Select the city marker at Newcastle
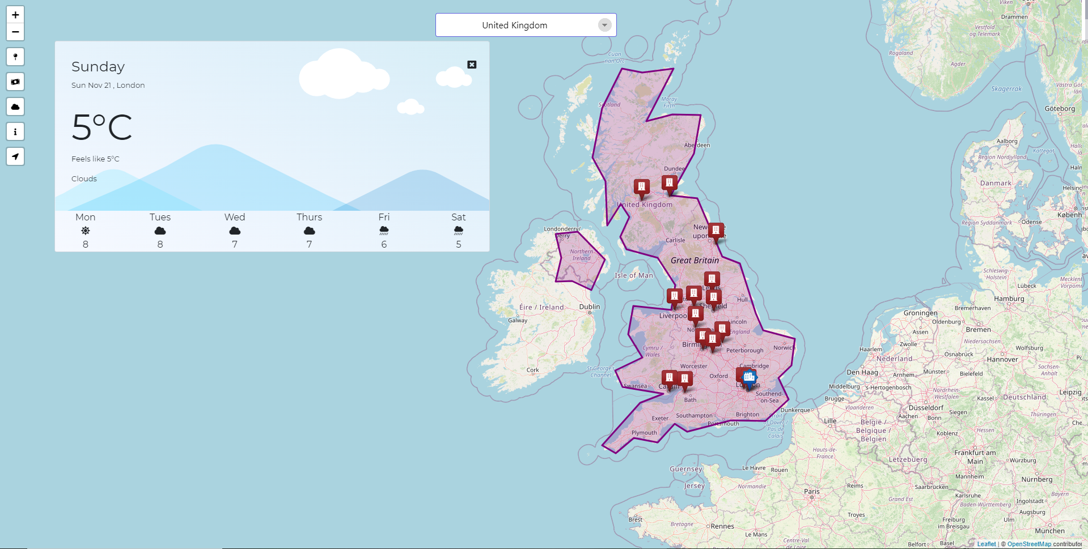Image resolution: width=1088 pixels, height=549 pixels. click(x=716, y=231)
